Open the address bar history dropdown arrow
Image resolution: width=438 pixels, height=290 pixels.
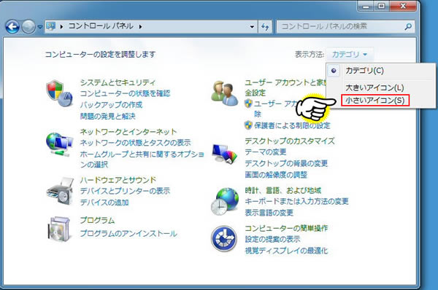point(252,27)
